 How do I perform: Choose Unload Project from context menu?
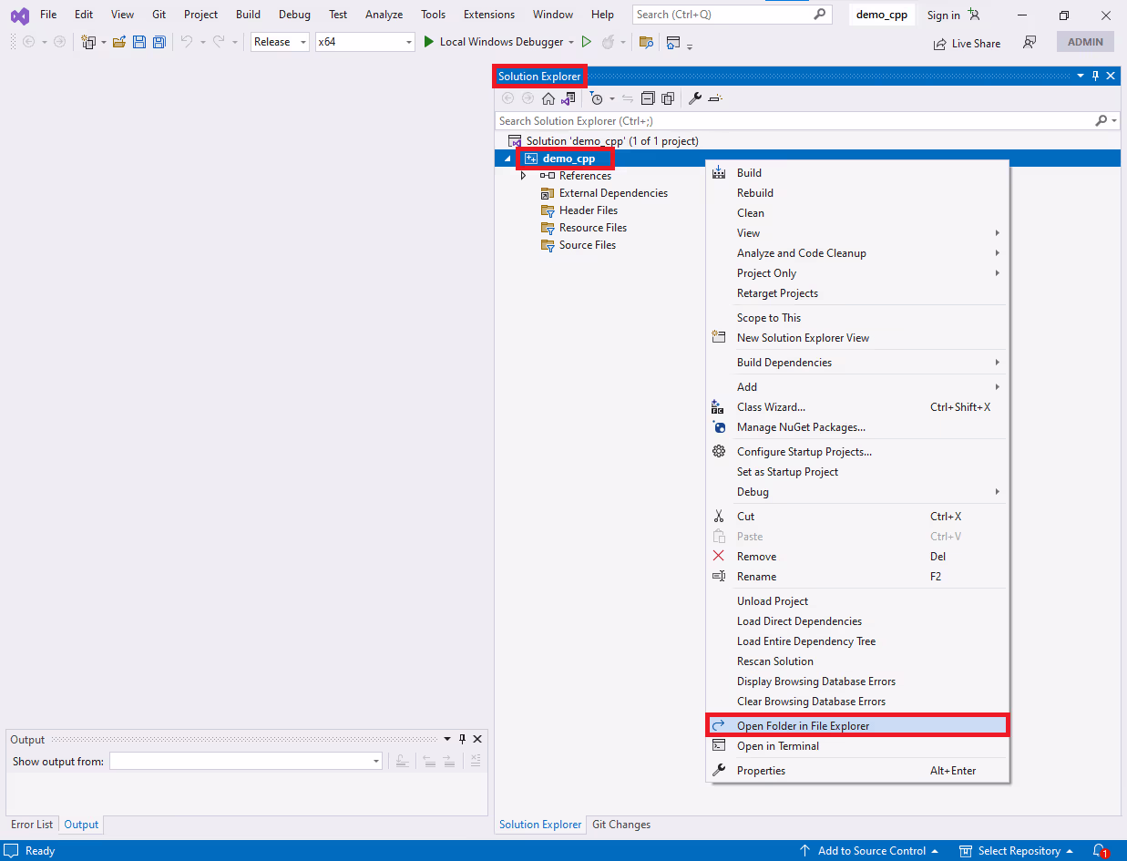[856, 600]
